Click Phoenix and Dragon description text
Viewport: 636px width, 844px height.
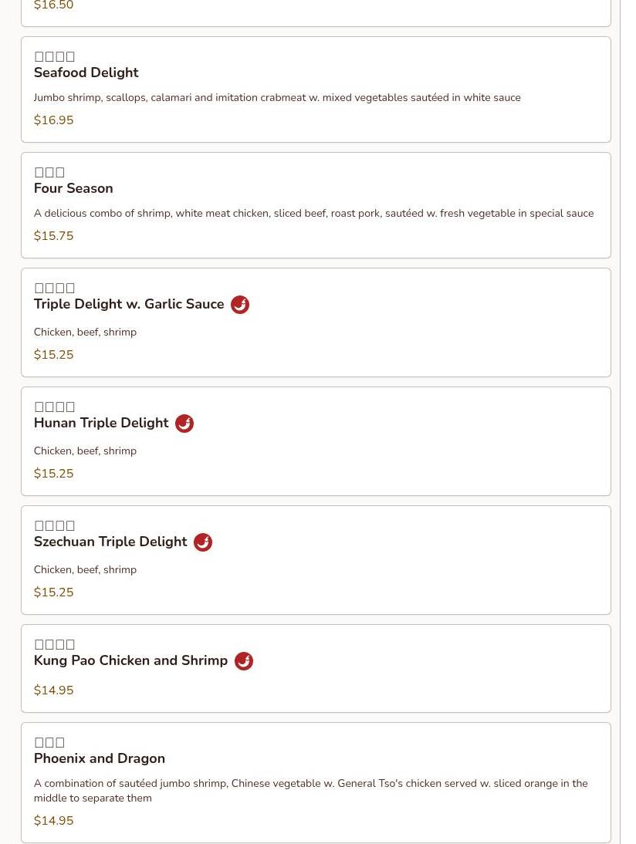click(x=311, y=791)
